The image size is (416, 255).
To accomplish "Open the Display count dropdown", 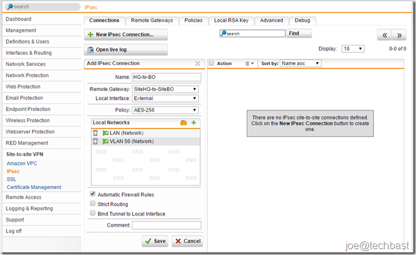I will pos(353,49).
